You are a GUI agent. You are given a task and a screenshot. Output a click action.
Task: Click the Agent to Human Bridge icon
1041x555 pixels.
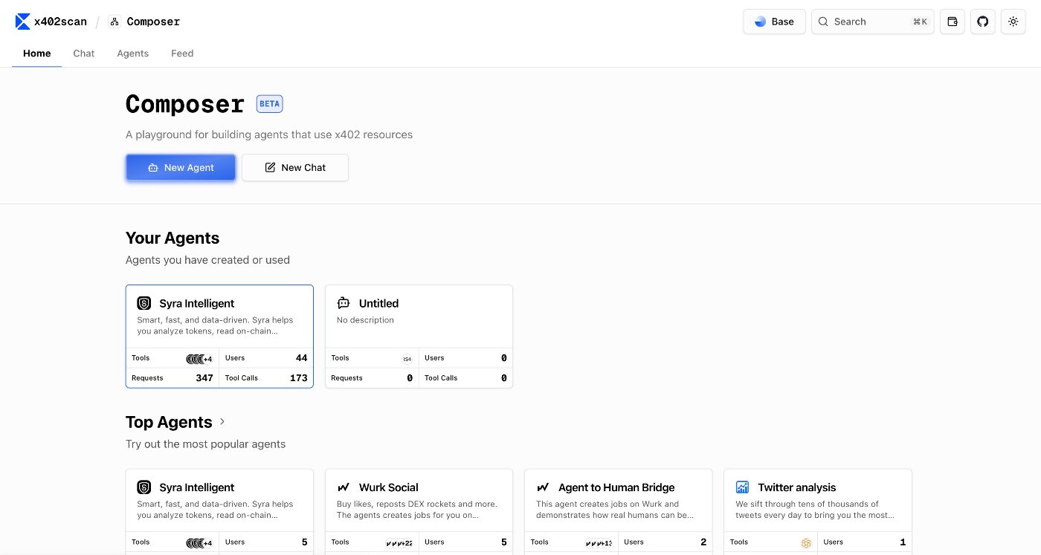coord(543,487)
